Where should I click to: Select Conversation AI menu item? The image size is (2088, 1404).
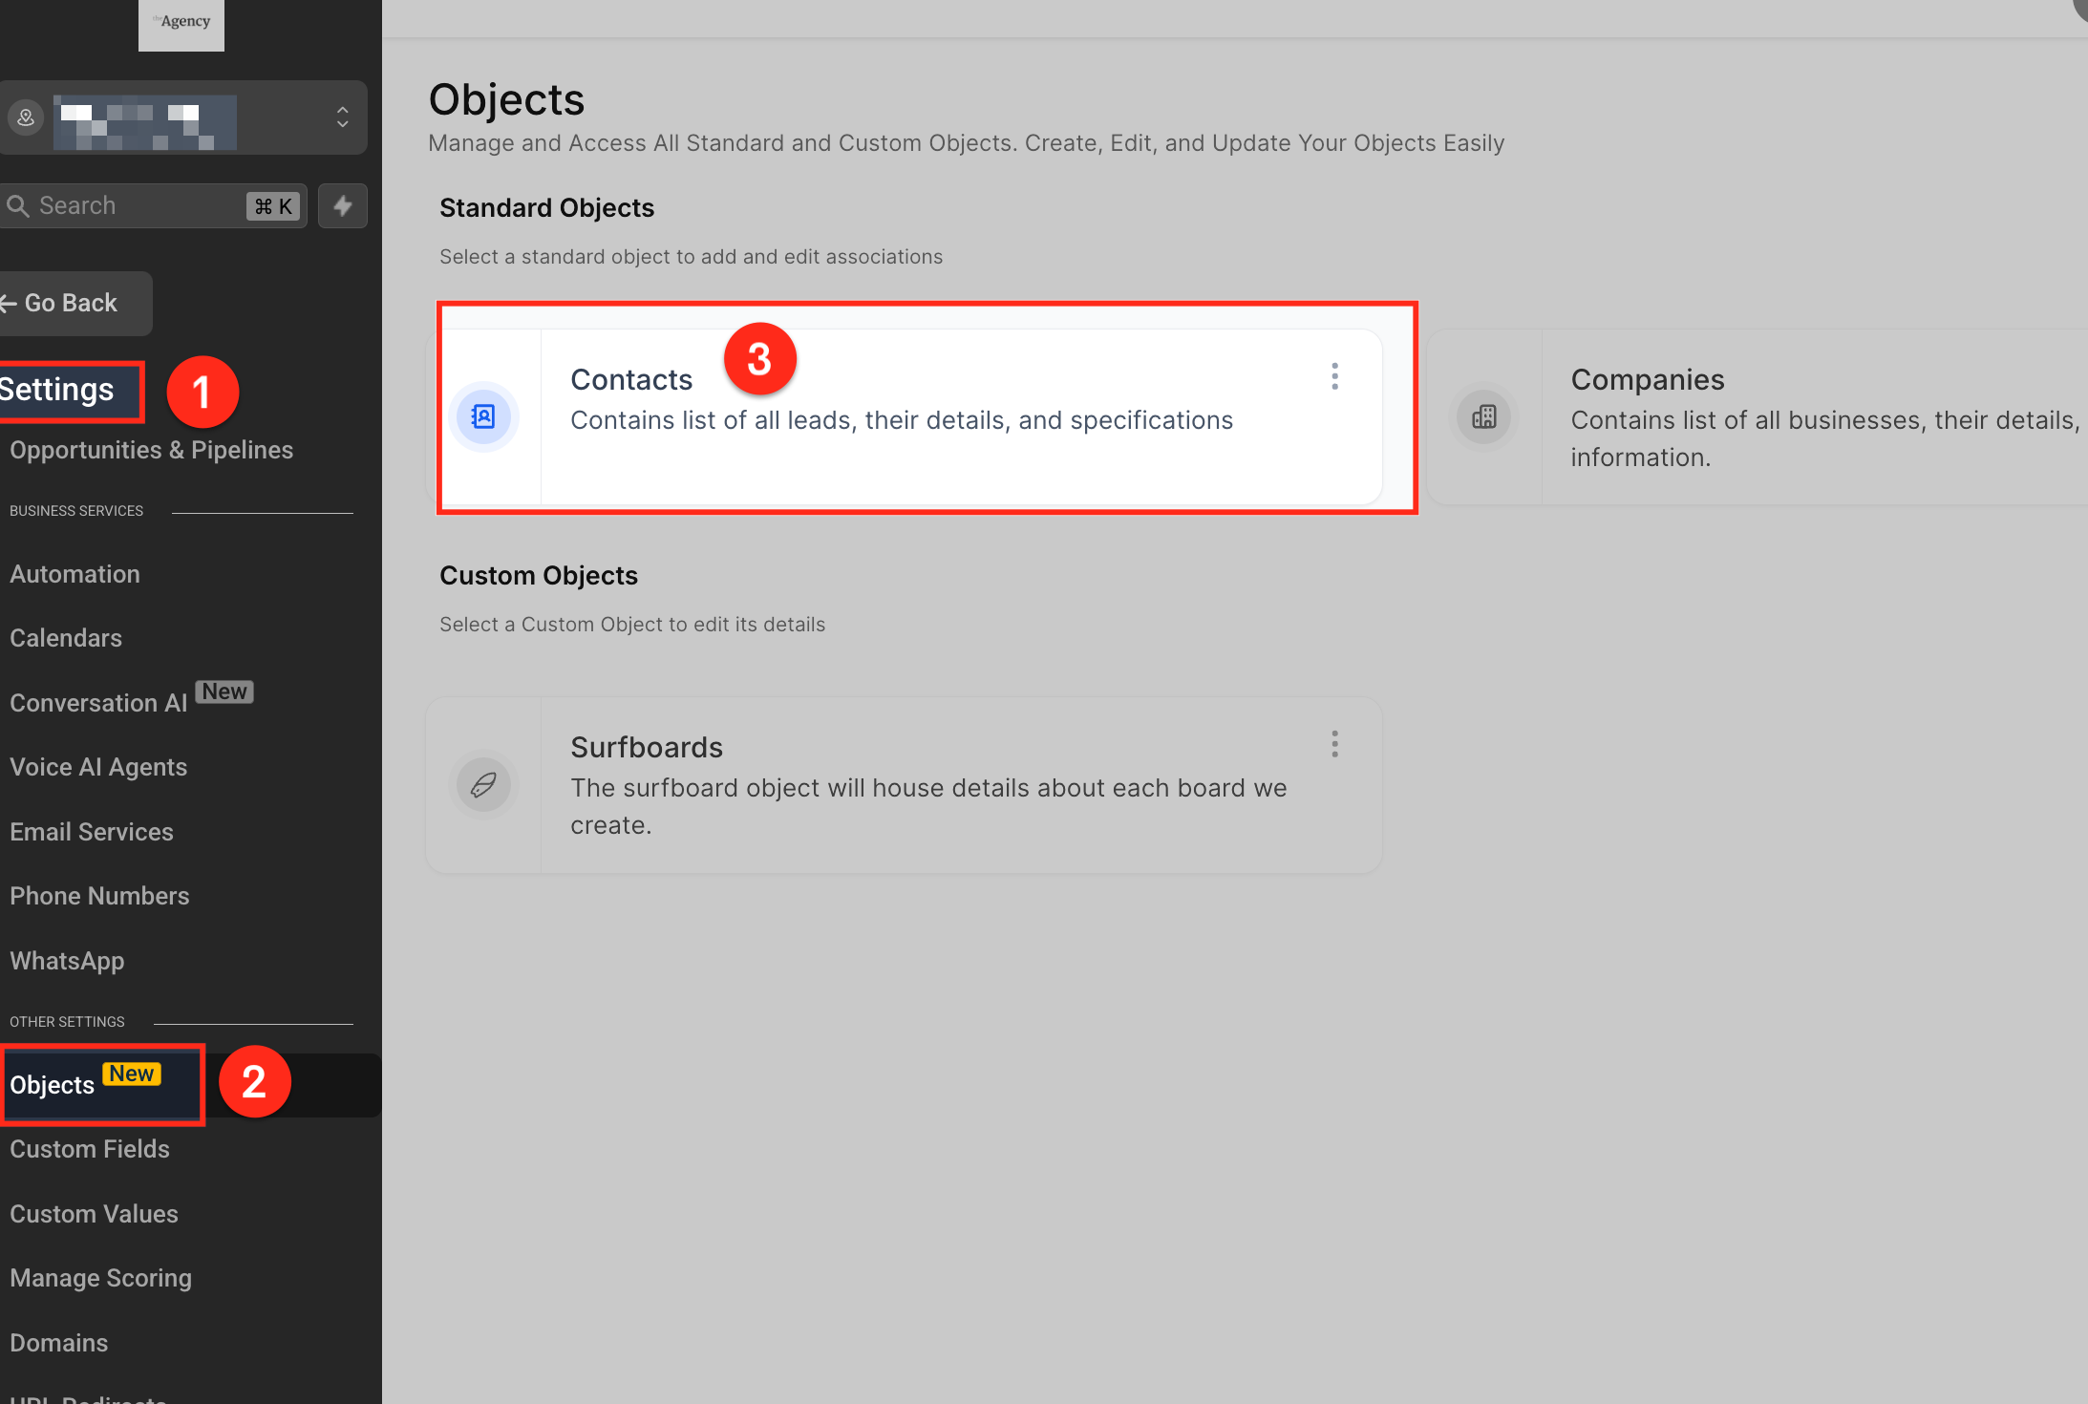click(x=98, y=703)
